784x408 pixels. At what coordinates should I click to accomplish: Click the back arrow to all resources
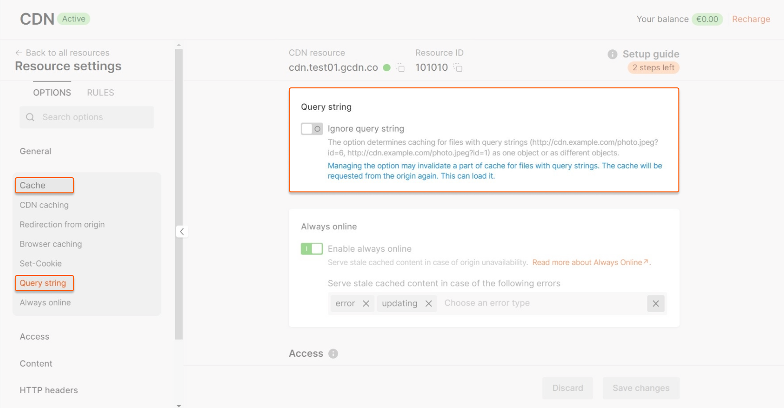[19, 53]
